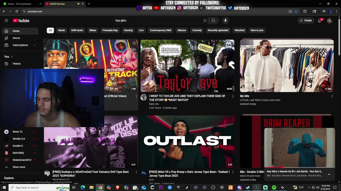Screen dimensions: 341x191
Task: Open Chrome media controls icon
Action: coord(324,11)
